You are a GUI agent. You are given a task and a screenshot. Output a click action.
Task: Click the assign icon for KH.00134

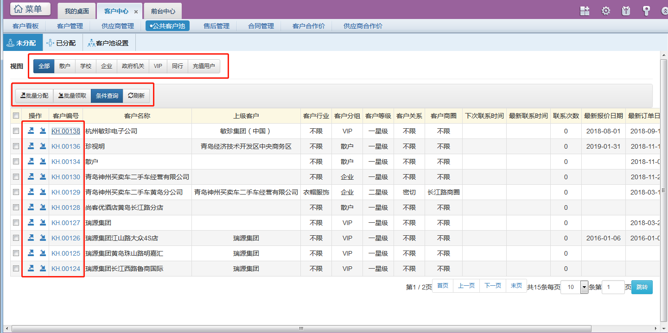pos(31,162)
